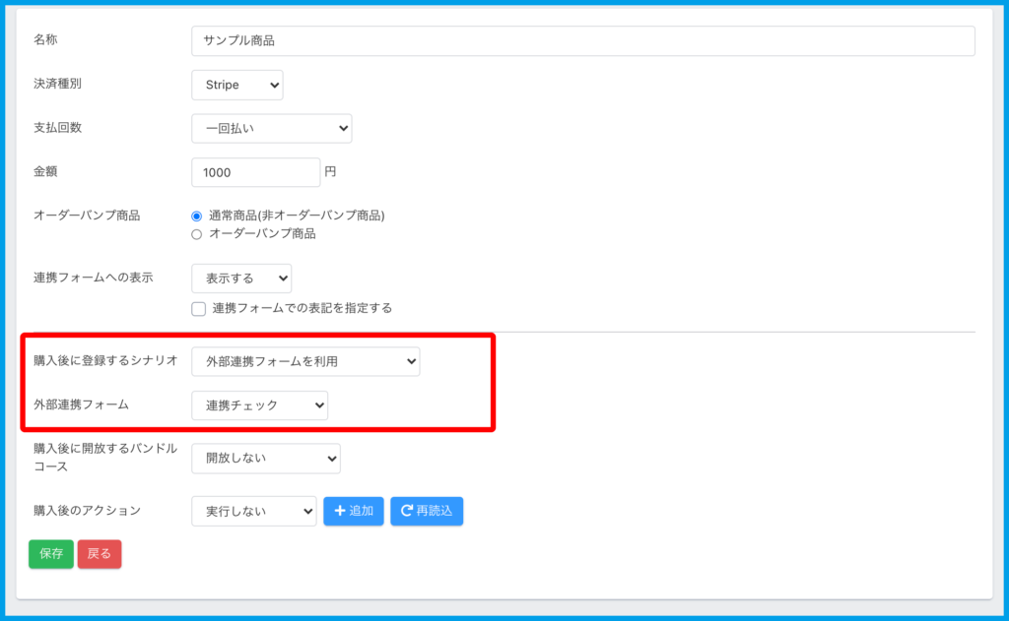
Task: Open the 購入後に登録するシナリオ dropdown
Action: click(305, 361)
